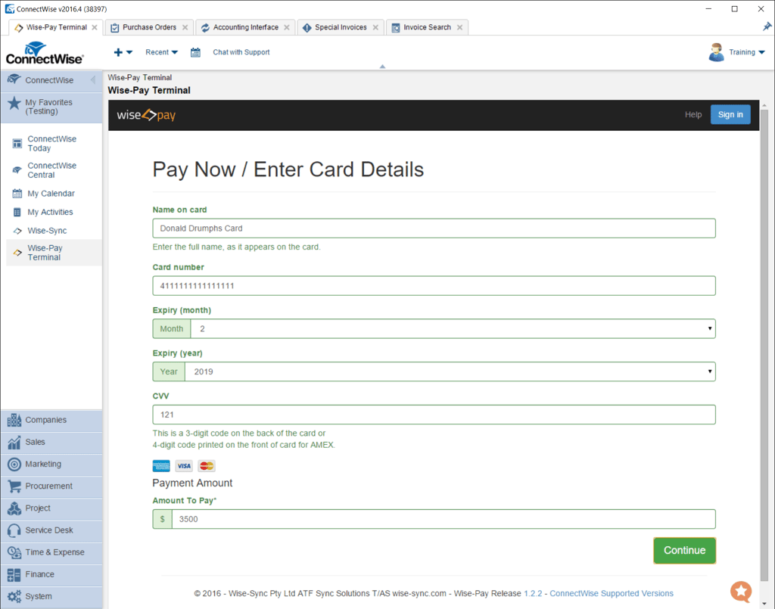
Task: Open the Sales module
Action: pyautogui.click(x=51, y=442)
